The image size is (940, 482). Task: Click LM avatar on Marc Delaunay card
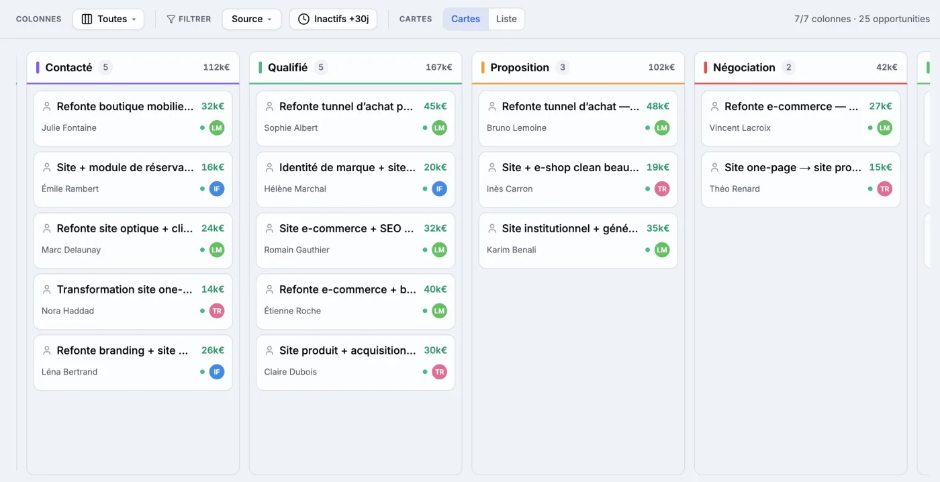pos(216,250)
